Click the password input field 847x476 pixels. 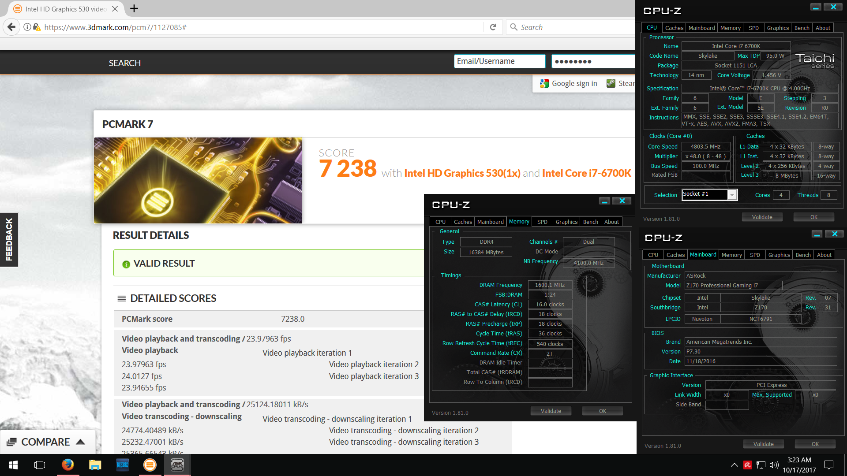(x=593, y=61)
